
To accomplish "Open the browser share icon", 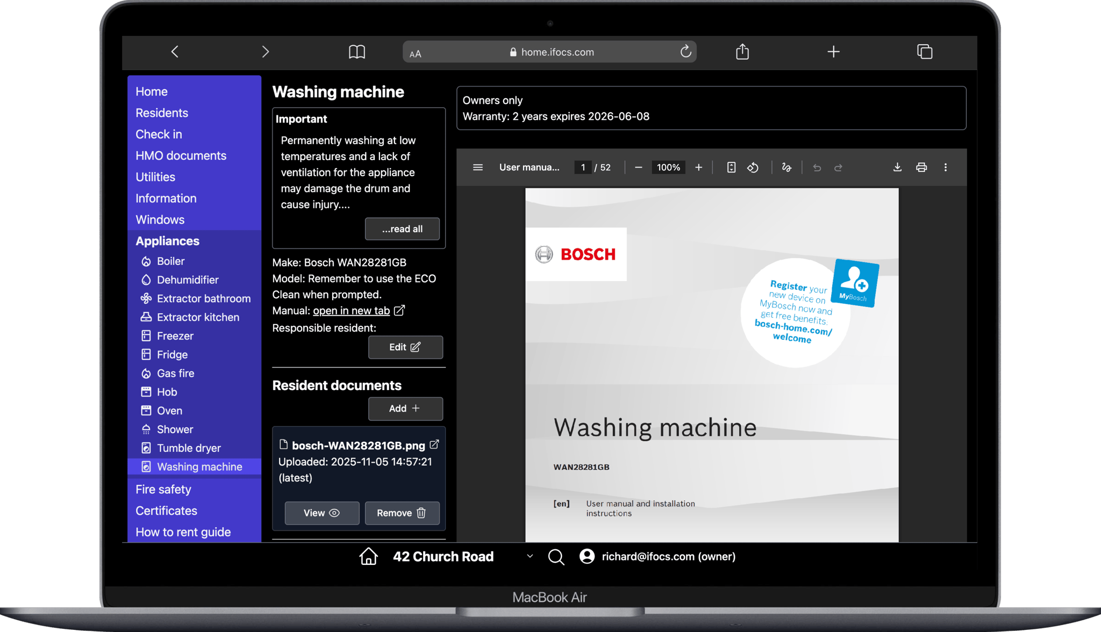I will click(742, 52).
